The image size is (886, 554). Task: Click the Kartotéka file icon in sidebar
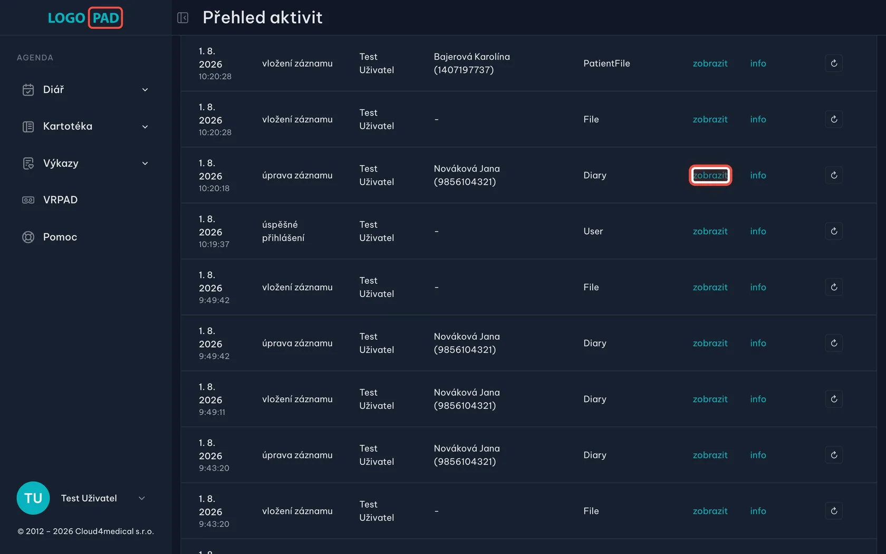(28, 127)
